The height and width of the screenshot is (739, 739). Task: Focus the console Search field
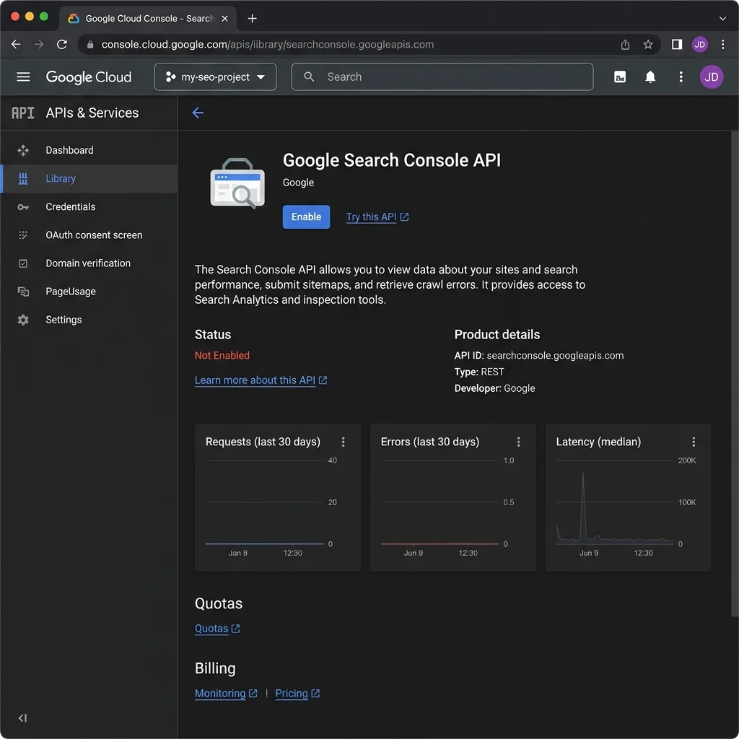442,76
